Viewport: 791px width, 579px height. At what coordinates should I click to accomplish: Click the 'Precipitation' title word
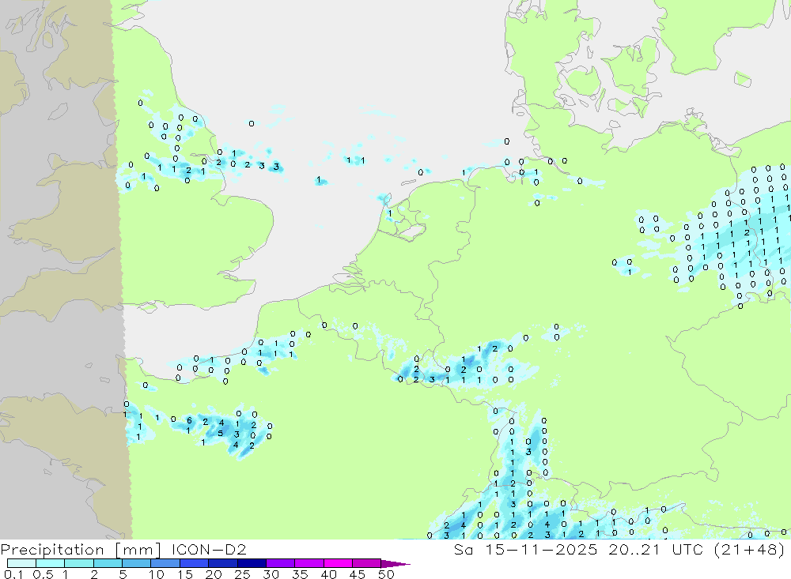point(52,549)
